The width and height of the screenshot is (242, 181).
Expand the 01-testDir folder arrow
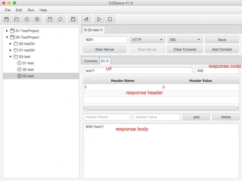coord(11,50)
